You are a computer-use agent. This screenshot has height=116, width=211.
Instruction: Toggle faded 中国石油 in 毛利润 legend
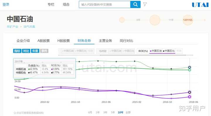point(115,51)
